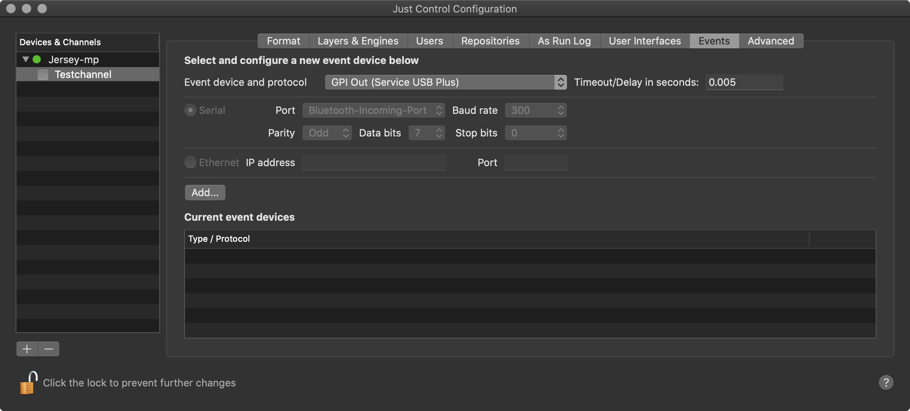910x411 pixels.
Task: Open the Stop bits dropdown
Action: coord(536,133)
